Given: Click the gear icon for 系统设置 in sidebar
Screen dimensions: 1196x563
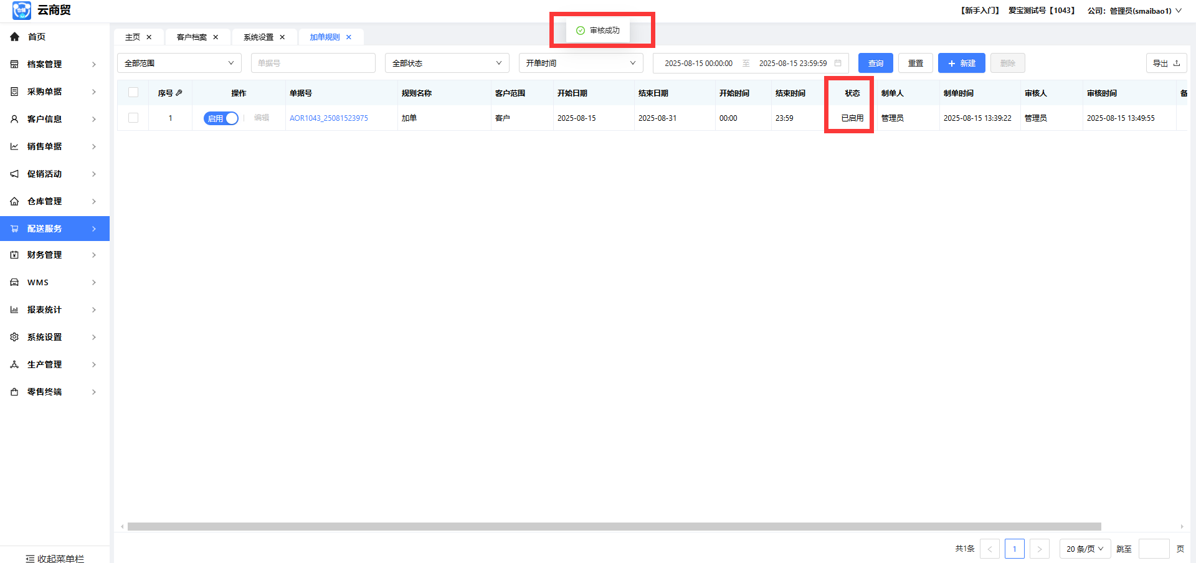Looking at the screenshot, I should tap(14, 337).
